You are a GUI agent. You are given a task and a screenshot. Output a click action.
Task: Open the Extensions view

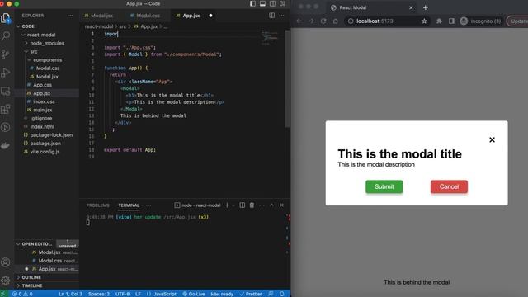point(6,109)
